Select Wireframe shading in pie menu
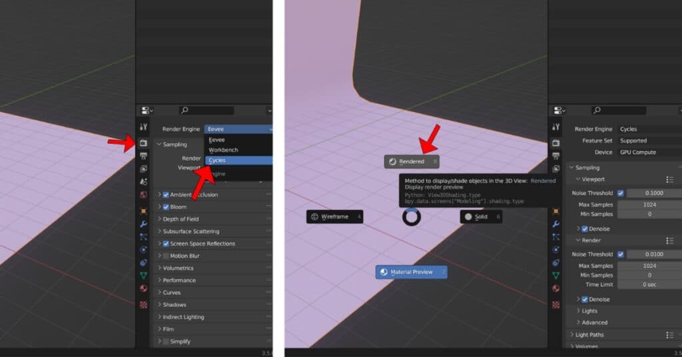The width and height of the screenshot is (682, 357). (334, 216)
